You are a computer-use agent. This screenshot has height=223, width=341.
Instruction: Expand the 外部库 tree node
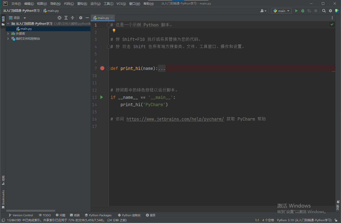point(8,33)
